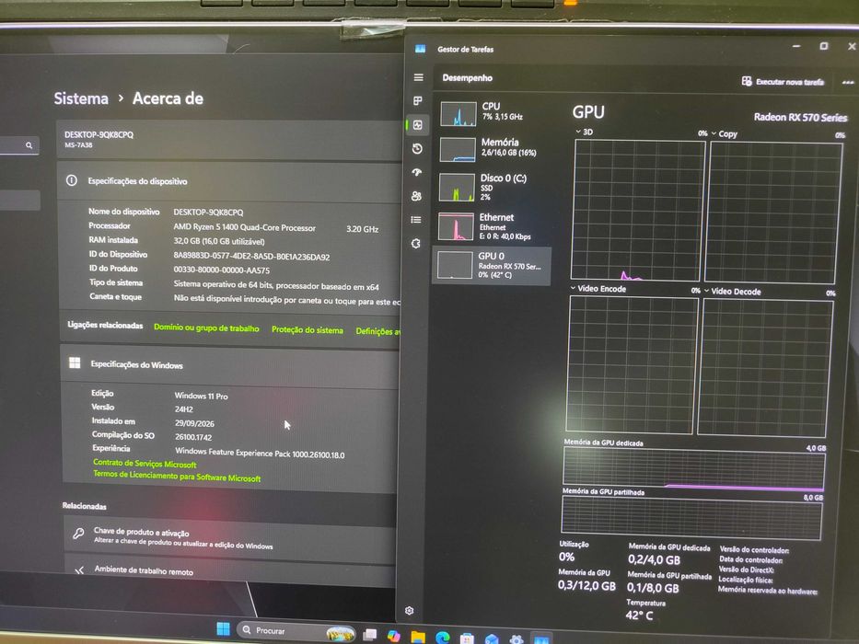859x644 pixels.
Task: Click the 3D GPU usage graph
Action: (x=638, y=211)
